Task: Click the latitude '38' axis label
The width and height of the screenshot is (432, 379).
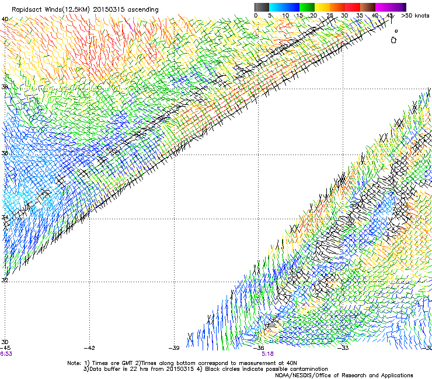Action: click(5, 87)
